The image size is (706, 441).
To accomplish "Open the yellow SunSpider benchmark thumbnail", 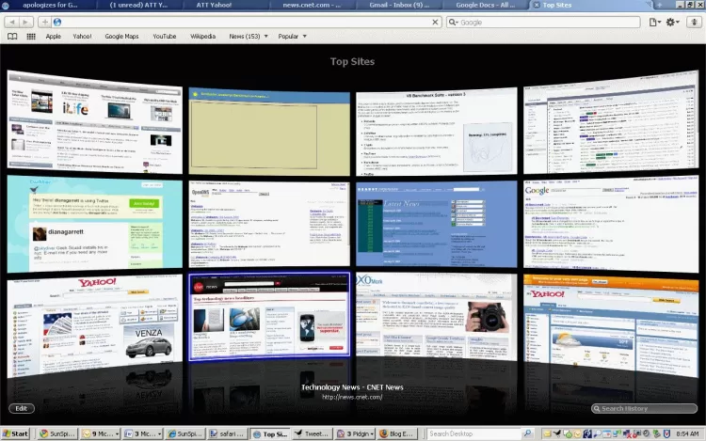I will 269,132.
